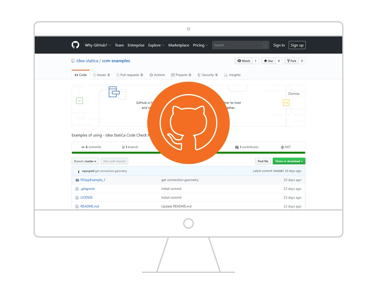Open the .gitignore row Initial commit message

point(171,189)
